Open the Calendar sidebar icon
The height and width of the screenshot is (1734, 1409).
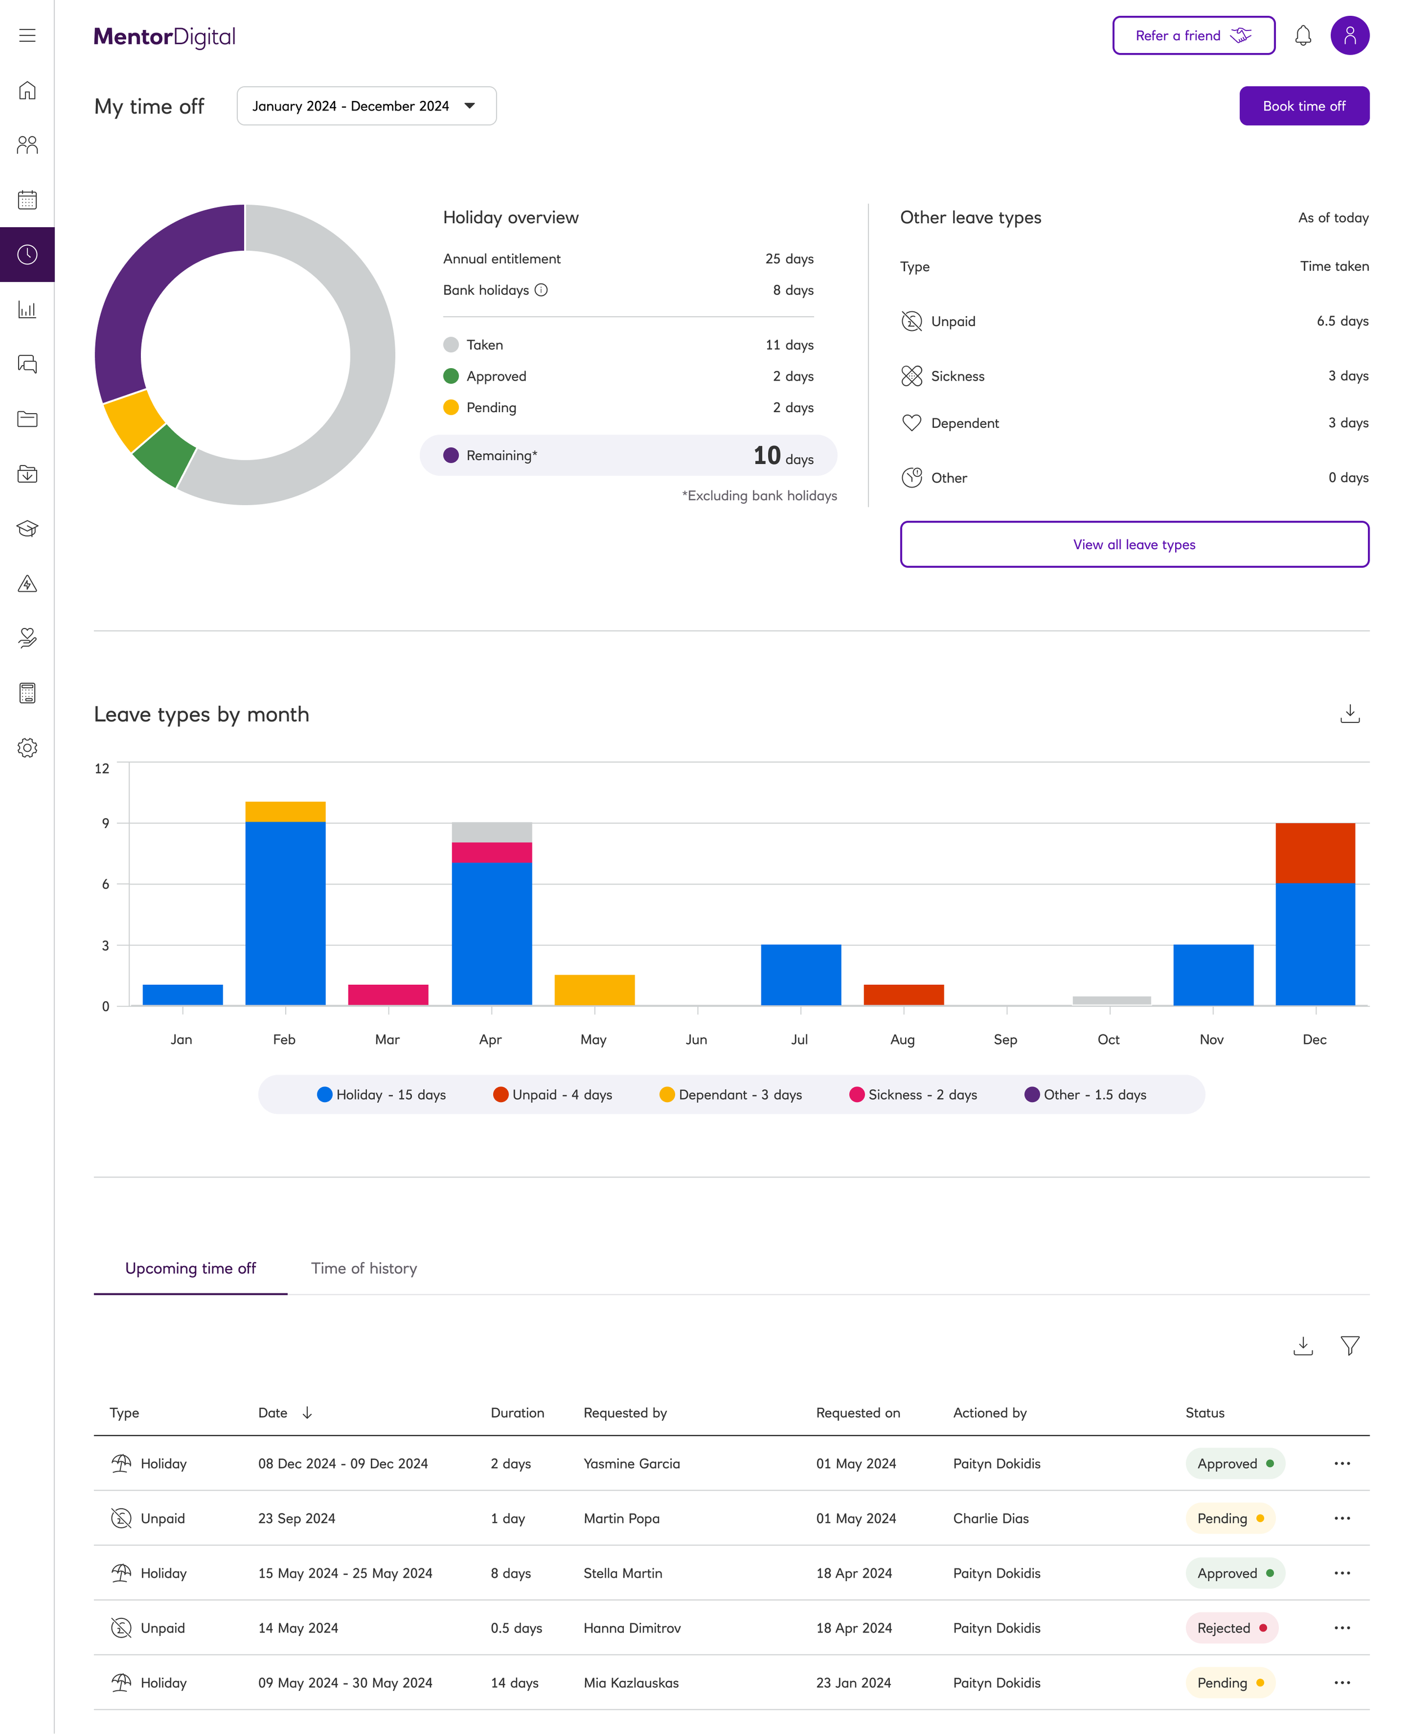point(28,200)
